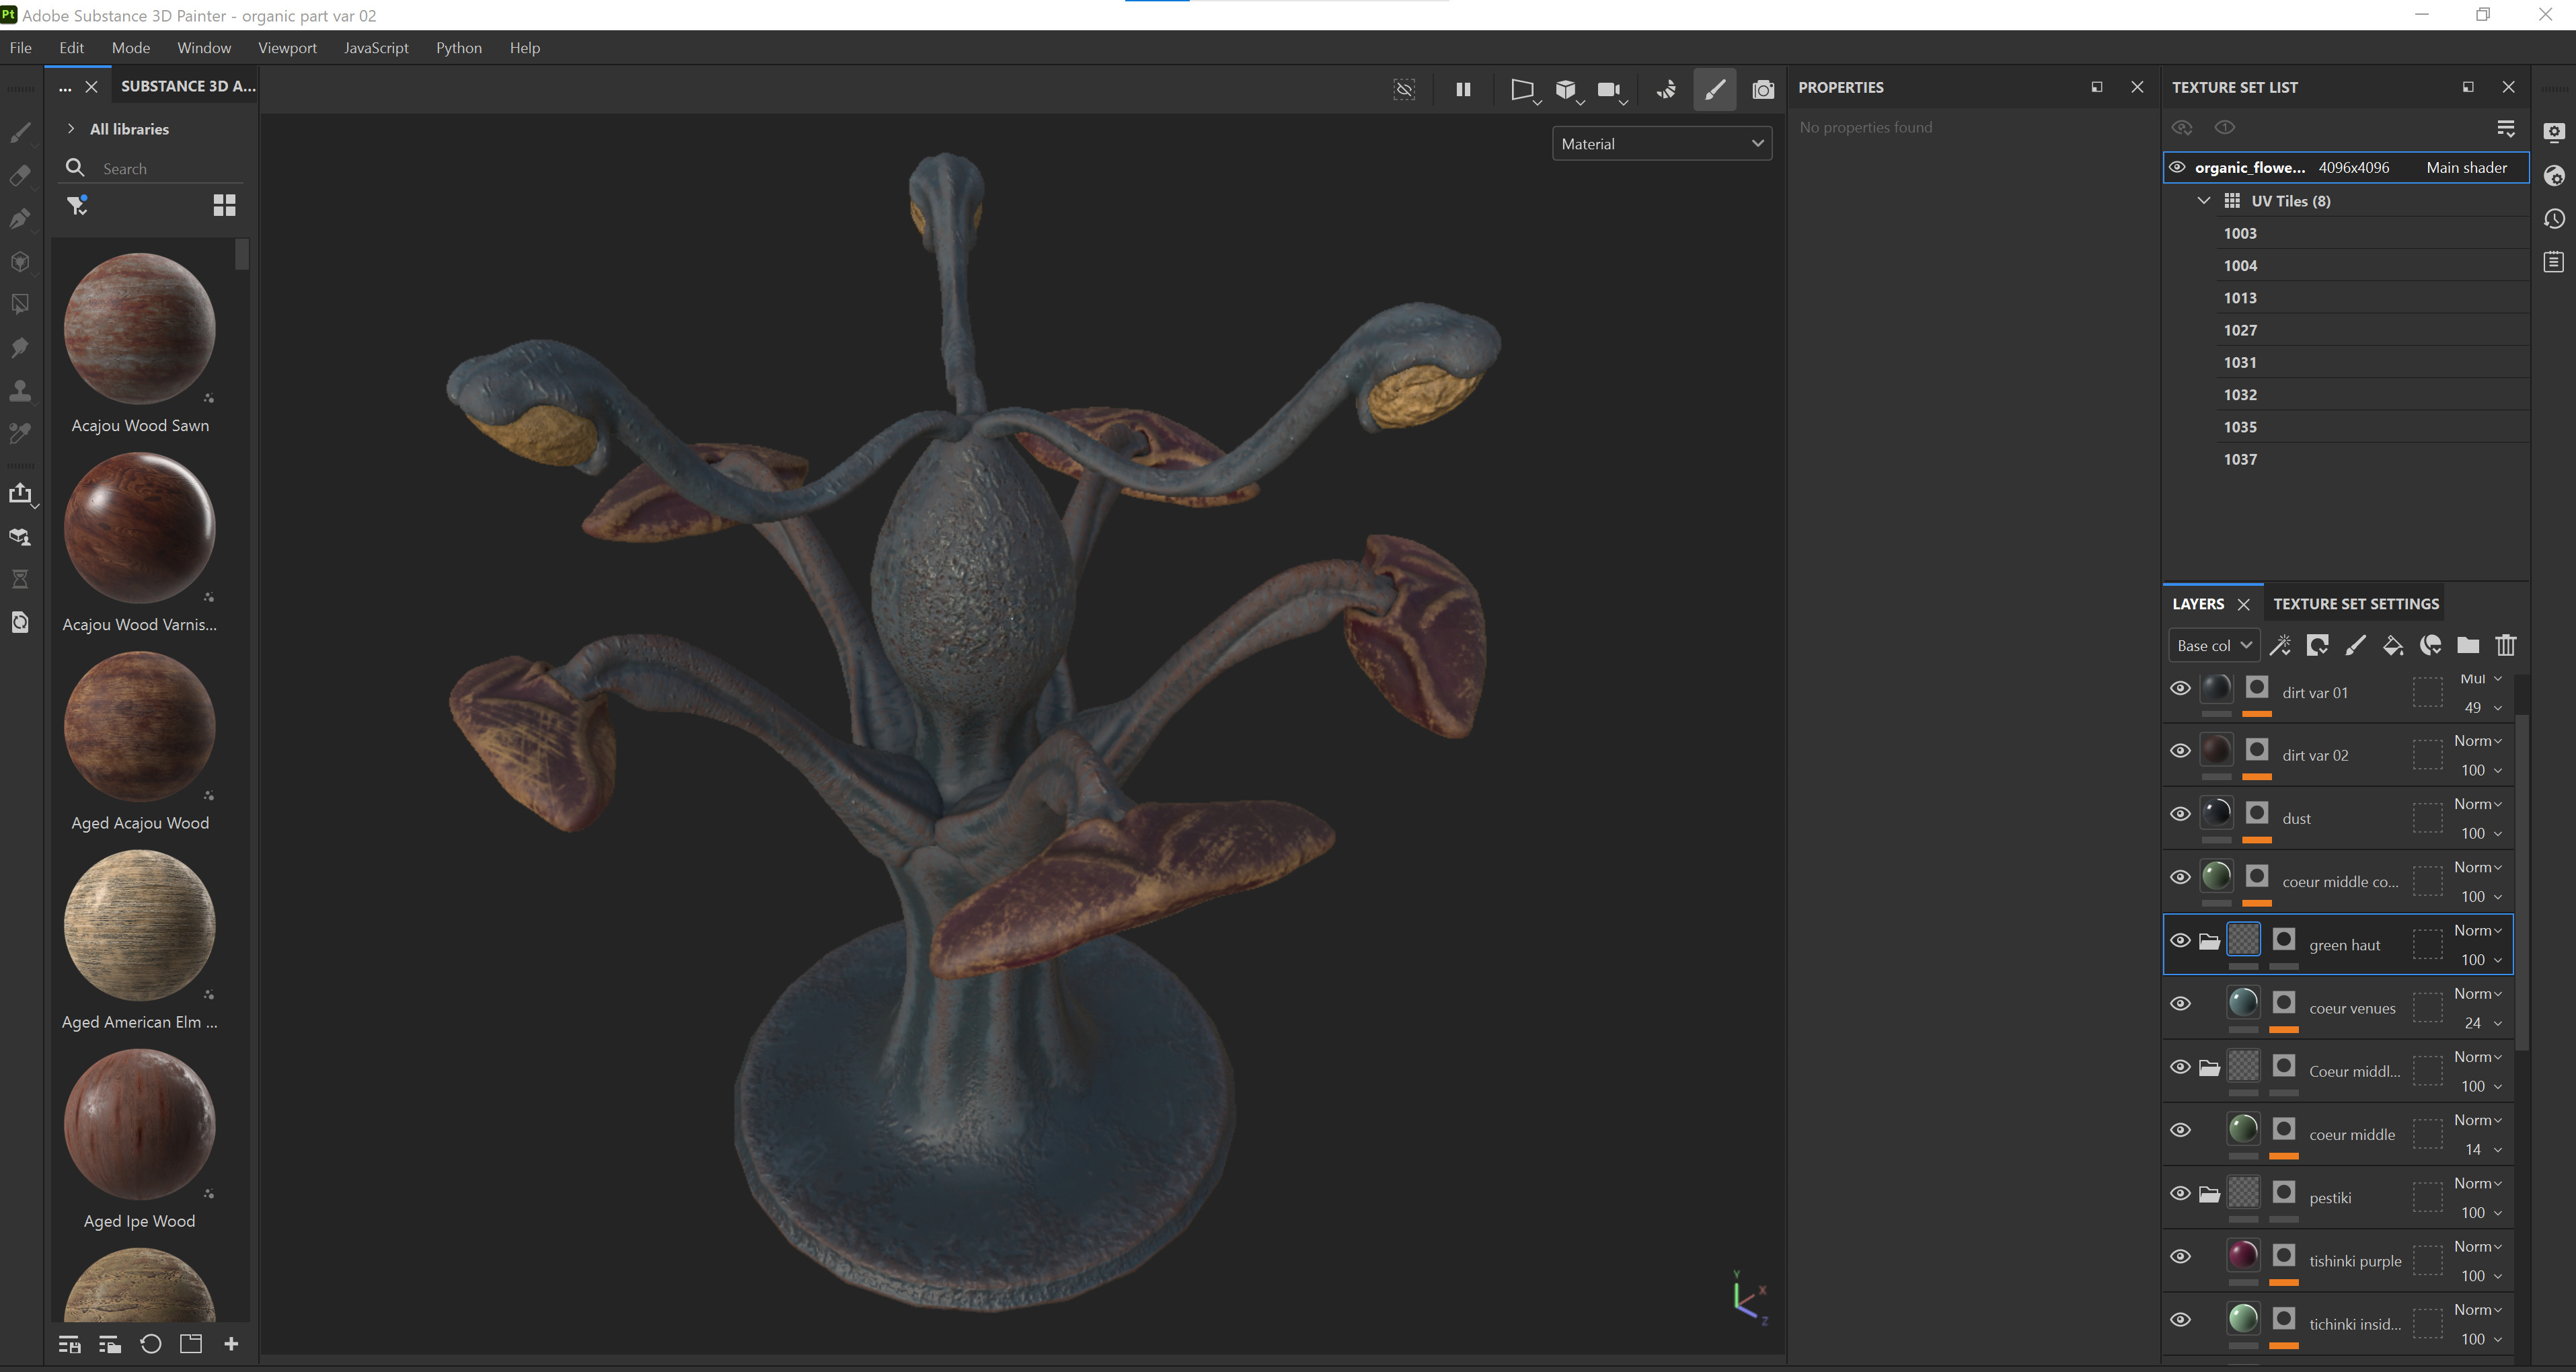The image size is (2576, 1372).
Task: Select the Layers tab
Action: pyautogui.click(x=2198, y=604)
